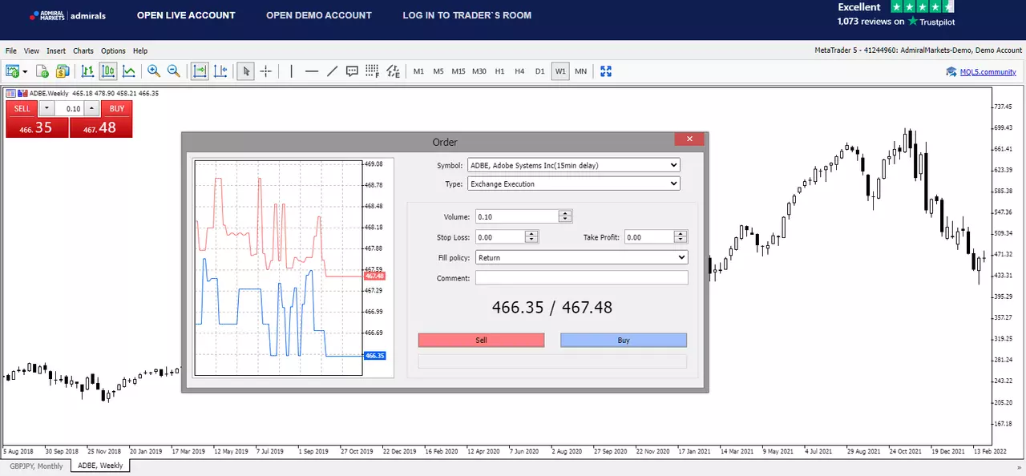1026x476 pixels.
Task: Switch to line chart display
Action: tap(128, 71)
